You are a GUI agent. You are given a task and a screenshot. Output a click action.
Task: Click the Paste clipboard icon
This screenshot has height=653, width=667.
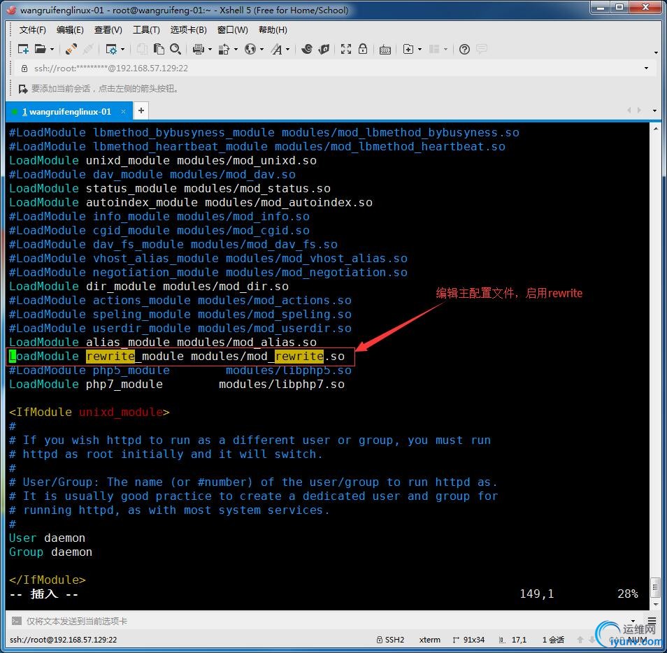pyautogui.click(x=159, y=49)
